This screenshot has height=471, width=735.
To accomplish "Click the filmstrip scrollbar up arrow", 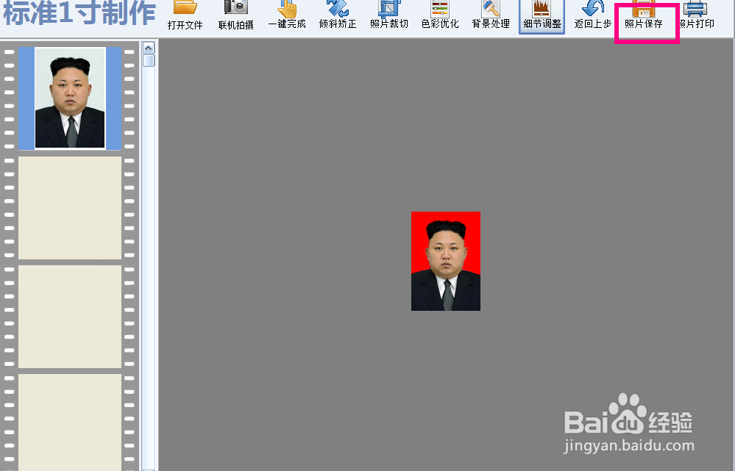I will [149, 46].
